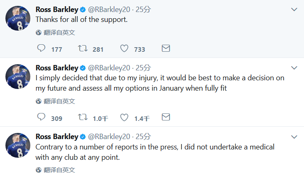Screen dimensions: 304x178
Task: Reply to the 'Thanks for all of the support' tweet
Action: coord(41,48)
